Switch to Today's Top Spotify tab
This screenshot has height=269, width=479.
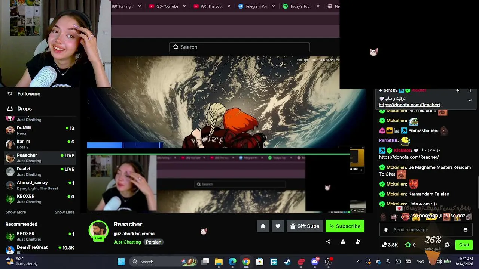coord(300,6)
